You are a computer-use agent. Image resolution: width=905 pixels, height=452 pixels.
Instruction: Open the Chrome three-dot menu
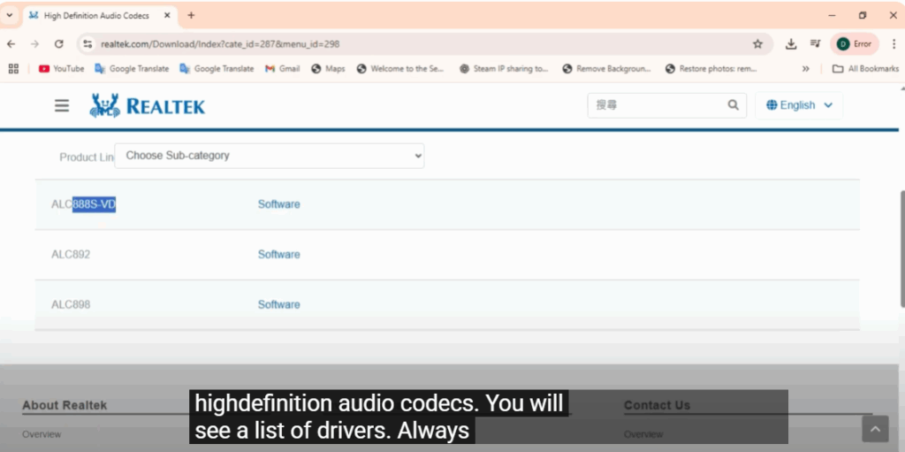[x=894, y=44]
